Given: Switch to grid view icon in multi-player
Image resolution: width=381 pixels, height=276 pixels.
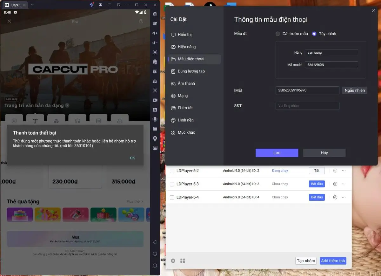Looking at the screenshot, I should pos(183,261).
